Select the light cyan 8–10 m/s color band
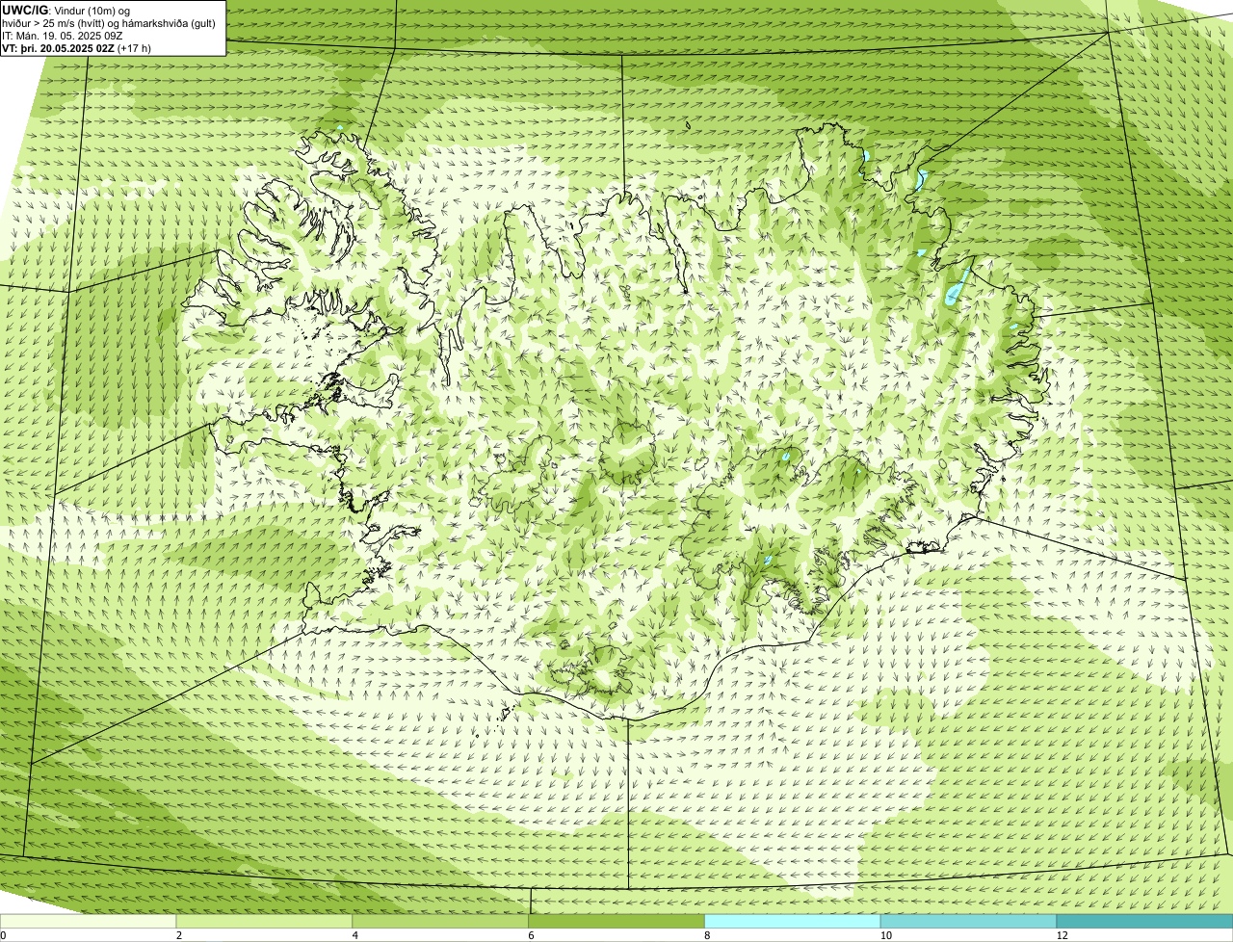The height and width of the screenshot is (942, 1233). tap(793, 921)
